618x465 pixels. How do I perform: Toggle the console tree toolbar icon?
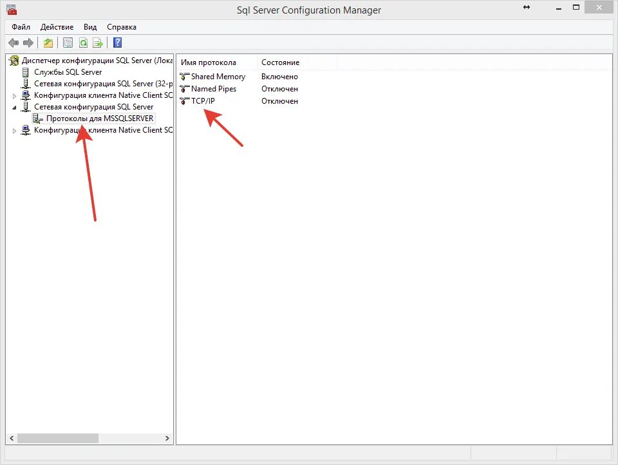tap(68, 43)
